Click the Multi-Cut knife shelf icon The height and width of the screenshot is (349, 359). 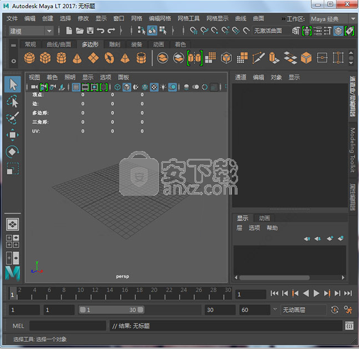(x=258, y=58)
